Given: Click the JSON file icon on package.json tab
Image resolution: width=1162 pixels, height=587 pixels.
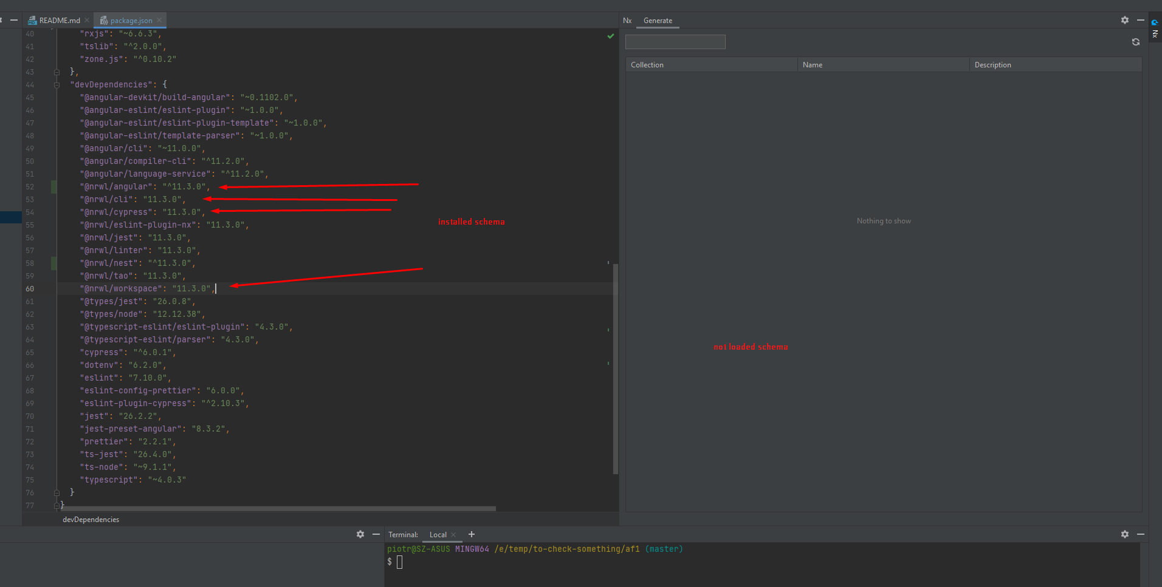Looking at the screenshot, I should click(103, 20).
